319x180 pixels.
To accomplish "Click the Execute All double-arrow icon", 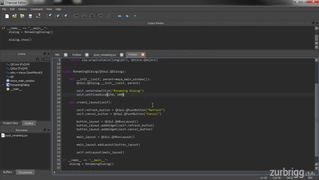I will pos(120,16).
